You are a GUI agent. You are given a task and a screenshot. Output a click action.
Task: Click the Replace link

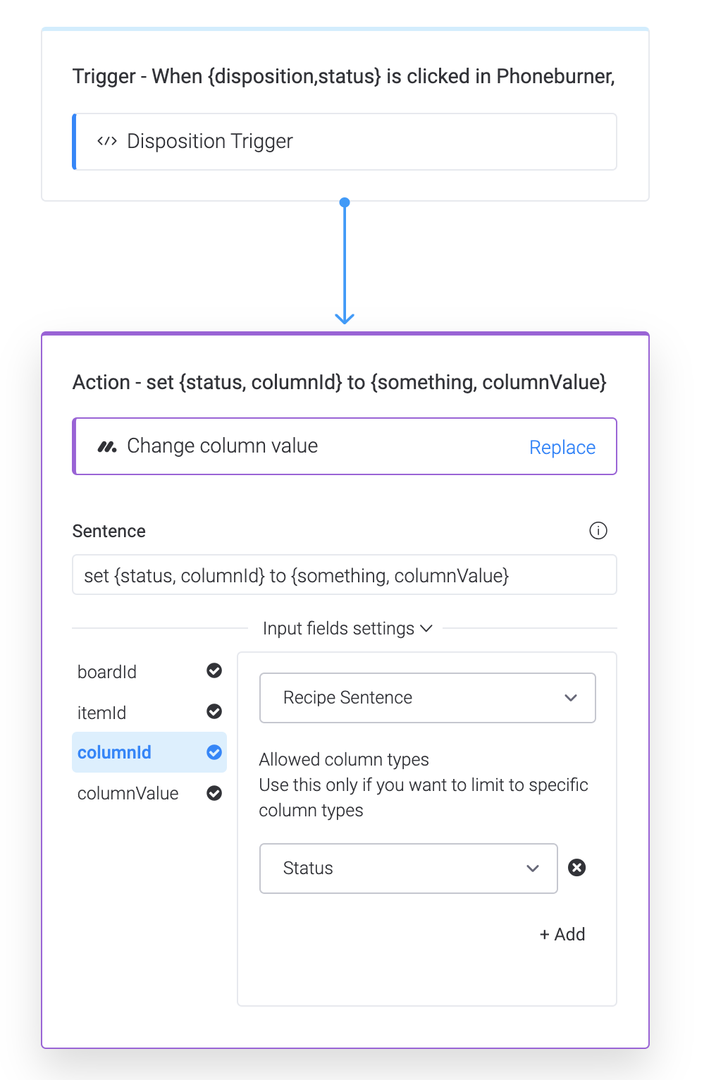pos(562,448)
